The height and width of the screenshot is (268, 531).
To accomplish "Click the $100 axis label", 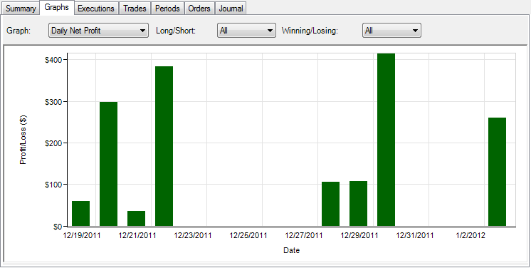I will 54,185.
